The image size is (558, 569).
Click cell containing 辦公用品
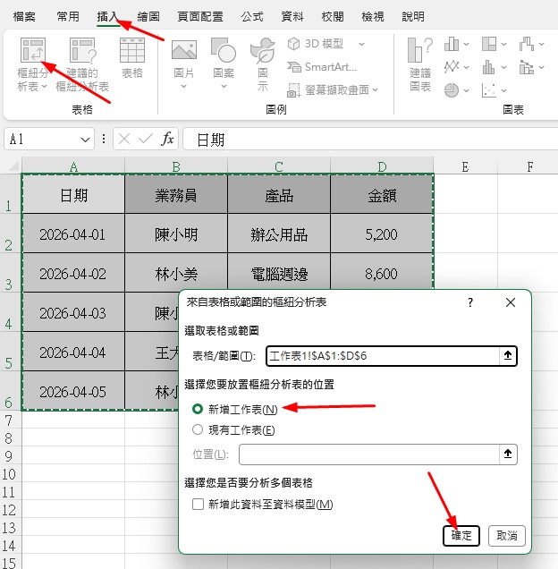(x=279, y=234)
